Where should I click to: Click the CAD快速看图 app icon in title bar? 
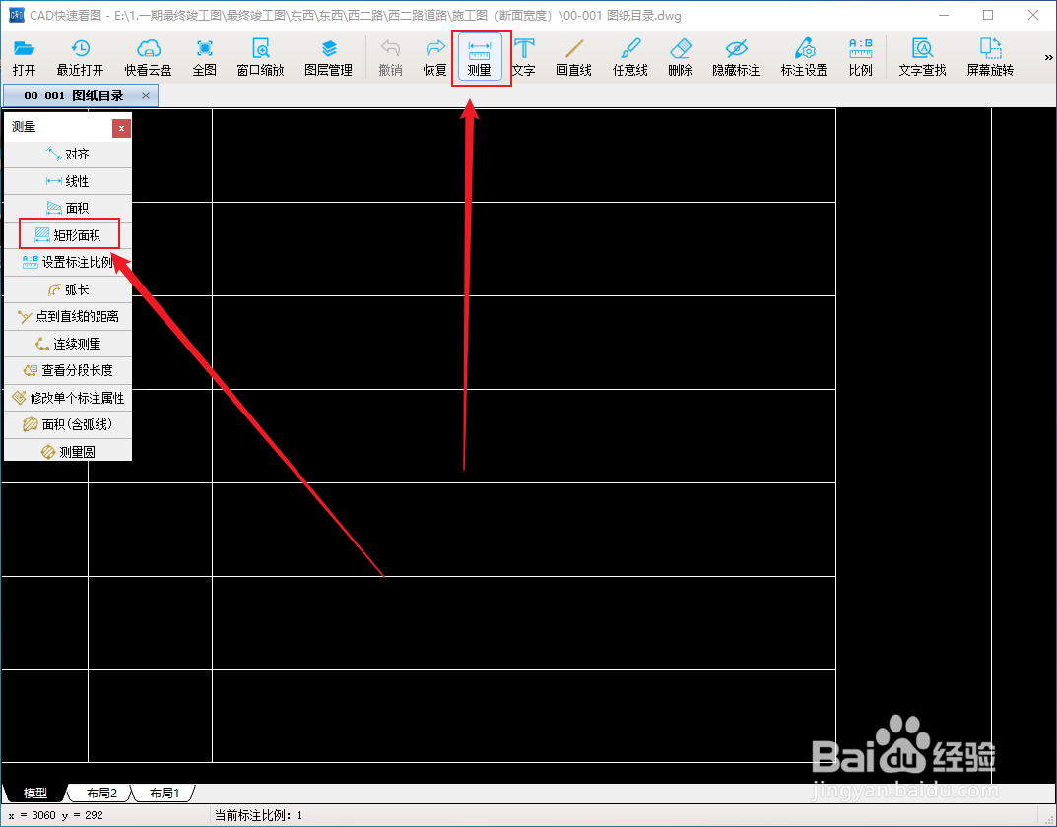16,15
